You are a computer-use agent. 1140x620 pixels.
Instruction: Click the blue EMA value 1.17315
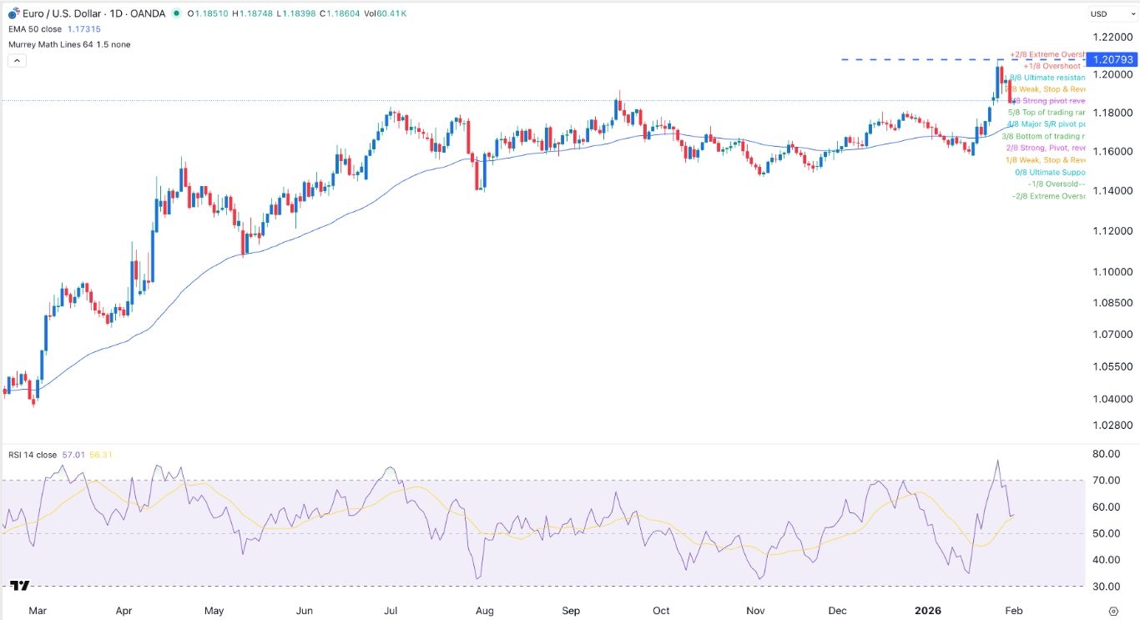[86, 28]
